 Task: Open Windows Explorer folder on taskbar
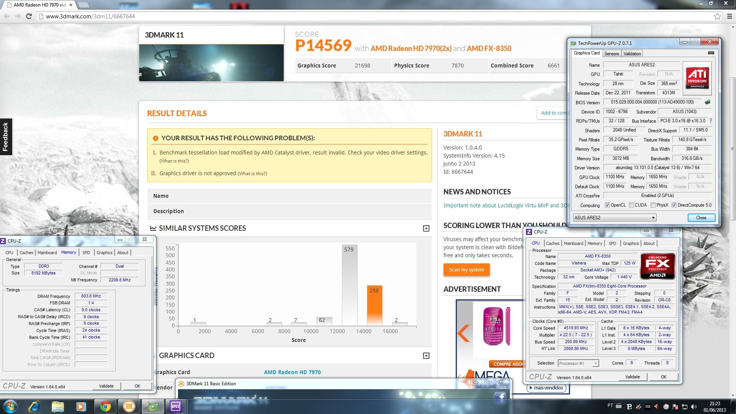click(58, 406)
